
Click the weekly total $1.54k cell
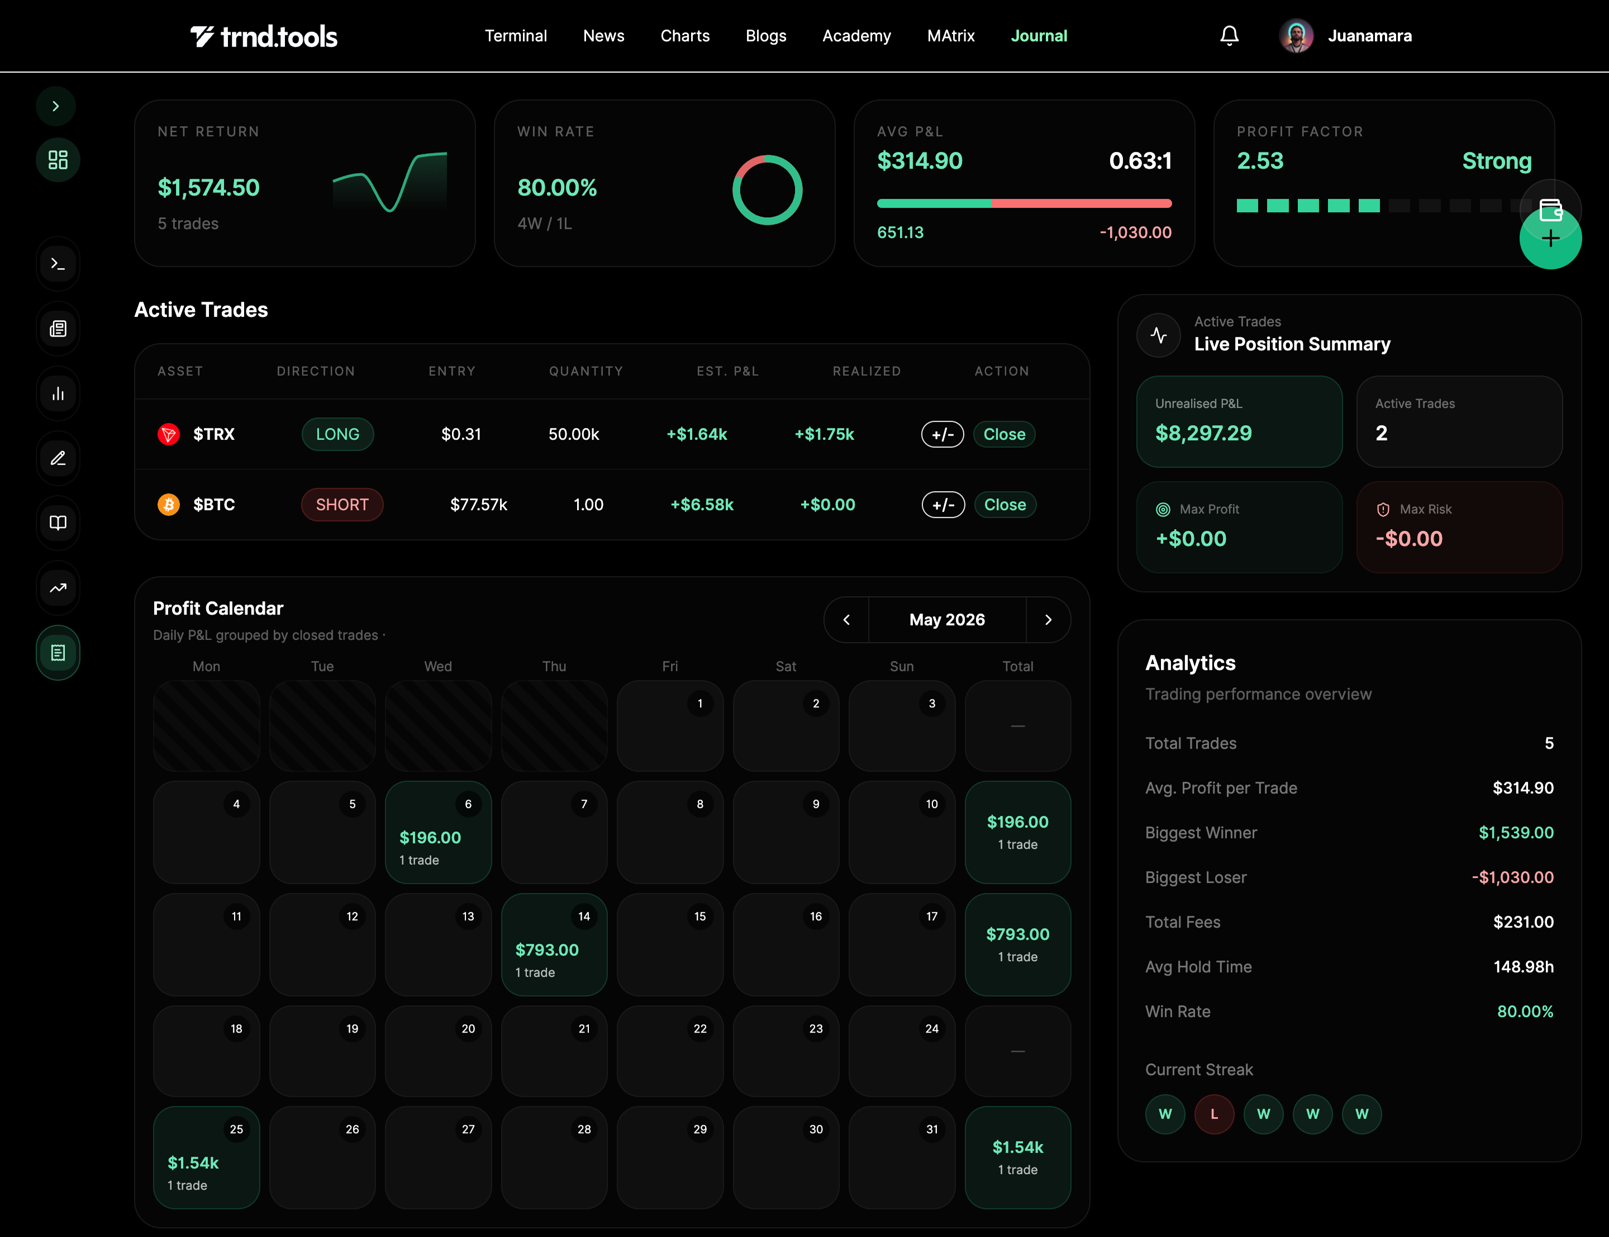pos(1017,1158)
